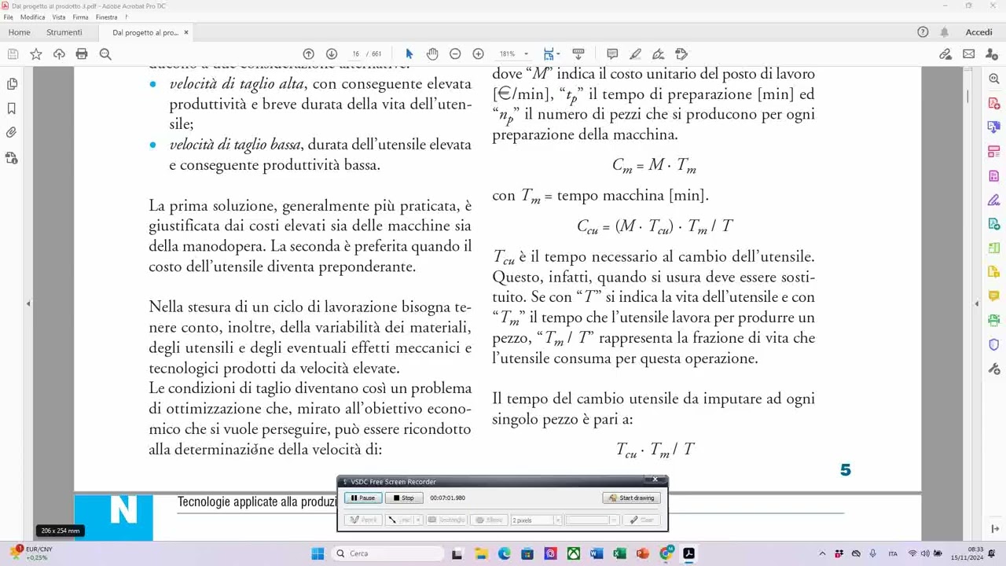Choose the selection arrow tool

click(x=409, y=54)
